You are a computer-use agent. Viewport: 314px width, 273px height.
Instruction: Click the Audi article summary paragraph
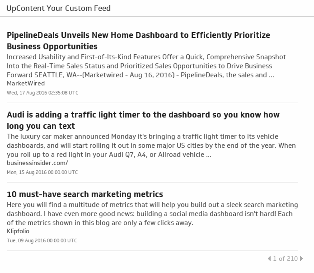(x=151, y=146)
